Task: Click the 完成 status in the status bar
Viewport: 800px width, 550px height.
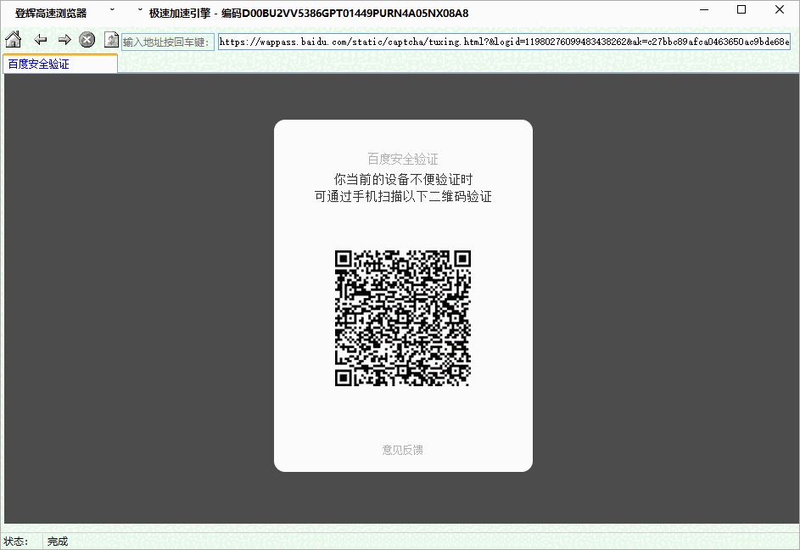Action: [x=57, y=541]
